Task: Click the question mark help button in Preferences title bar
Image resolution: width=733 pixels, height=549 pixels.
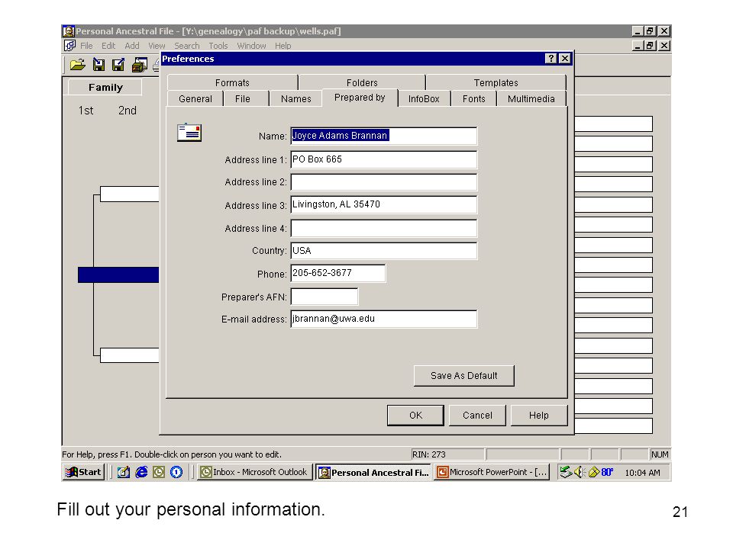Action: point(551,59)
